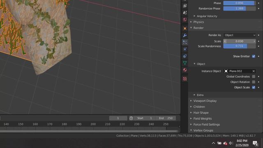Click frame 240 on the timeline ruler
This screenshot has height=148, width=263.
(x=151, y=124)
